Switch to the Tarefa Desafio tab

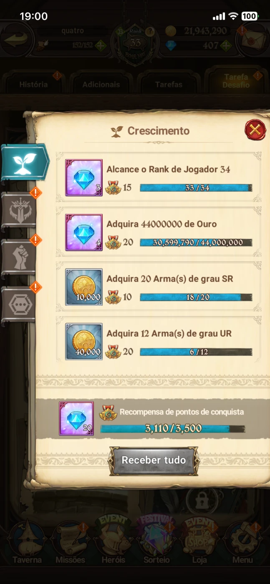[236, 81]
